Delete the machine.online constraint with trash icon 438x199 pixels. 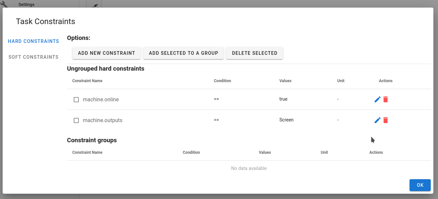click(x=385, y=99)
